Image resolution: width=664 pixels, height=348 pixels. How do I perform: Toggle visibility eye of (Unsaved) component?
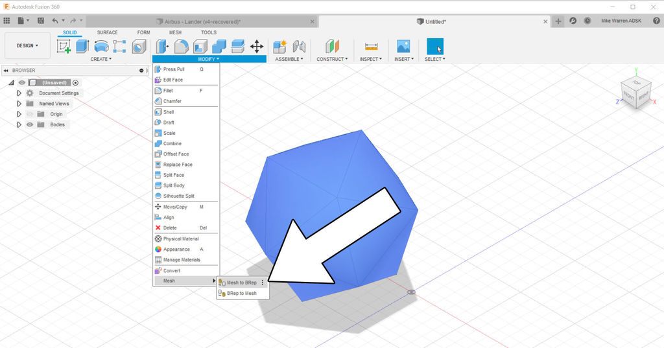22,82
